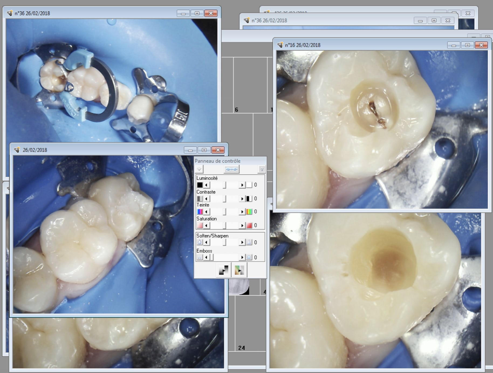Click the rainbow maximum Teinte icon
The width and height of the screenshot is (493, 373).
pos(249,212)
